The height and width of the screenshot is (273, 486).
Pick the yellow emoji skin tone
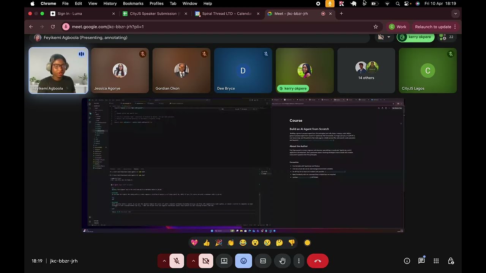pyautogui.click(x=307, y=243)
